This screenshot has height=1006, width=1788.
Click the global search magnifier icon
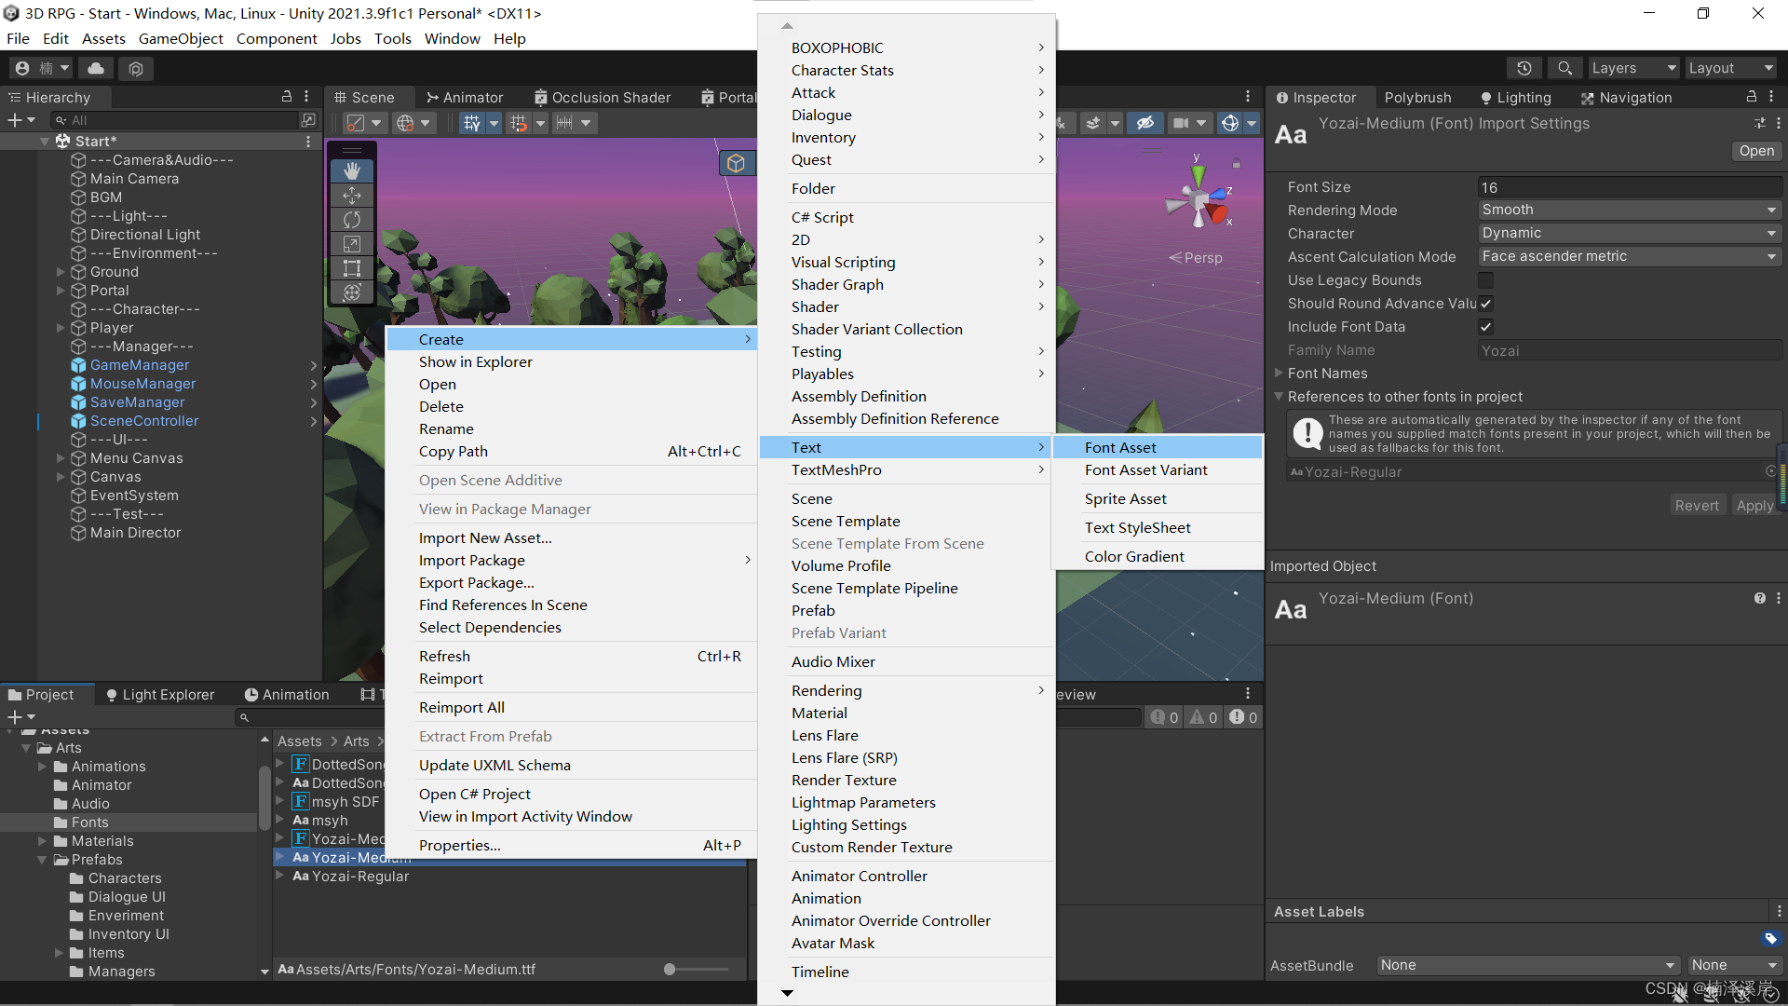(1564, 68)
